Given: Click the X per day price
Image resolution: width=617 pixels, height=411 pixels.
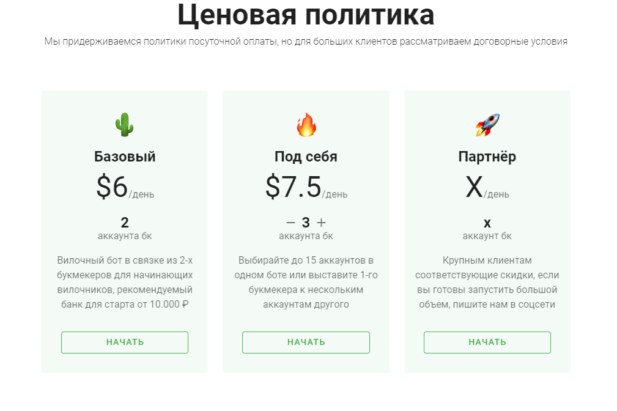Looking at the screenshot, I should 487,188.
